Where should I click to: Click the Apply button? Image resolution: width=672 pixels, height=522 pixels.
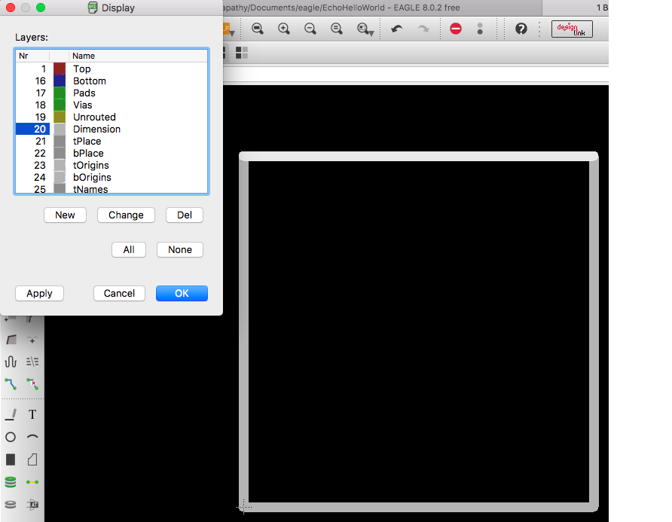pos(39,294)
